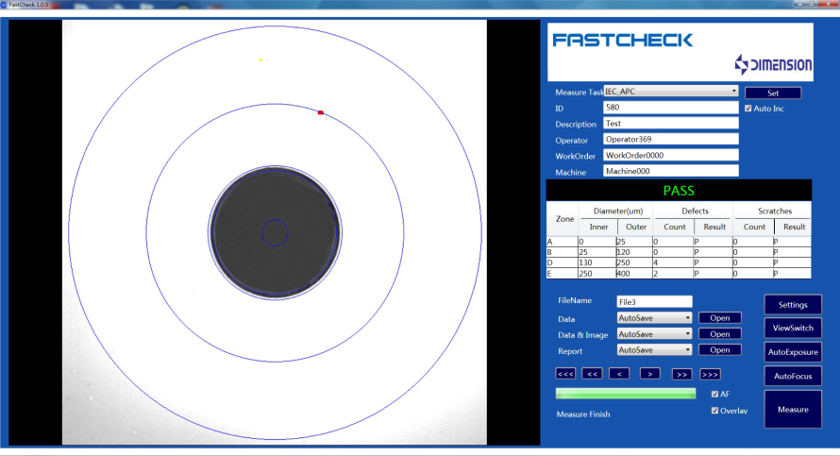Image resolution: width=840 pixels, height=456 pixels.
Task: Open the Report folder button
Action: [719, 350]
